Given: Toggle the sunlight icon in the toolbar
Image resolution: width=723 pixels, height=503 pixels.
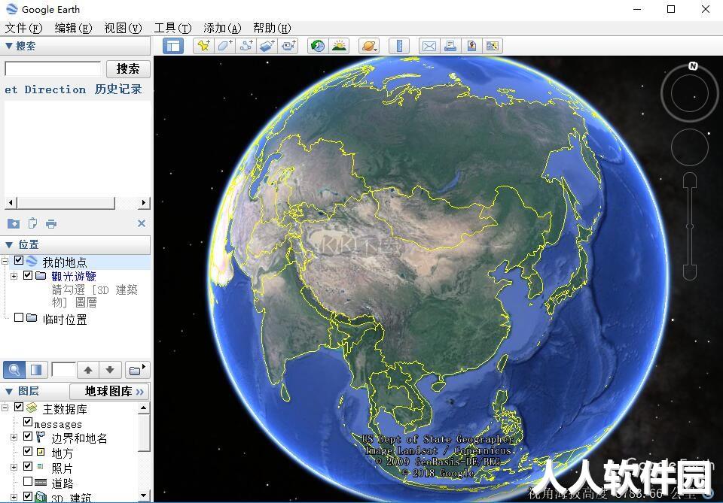Looking at the screenshot, I should click(x=339, y=46).
